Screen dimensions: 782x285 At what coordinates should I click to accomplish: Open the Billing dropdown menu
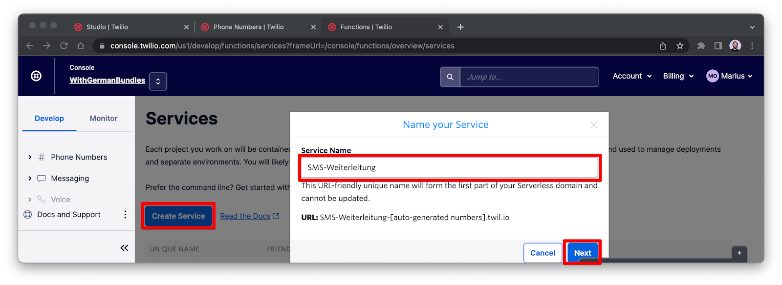click(x=678, y=76)
